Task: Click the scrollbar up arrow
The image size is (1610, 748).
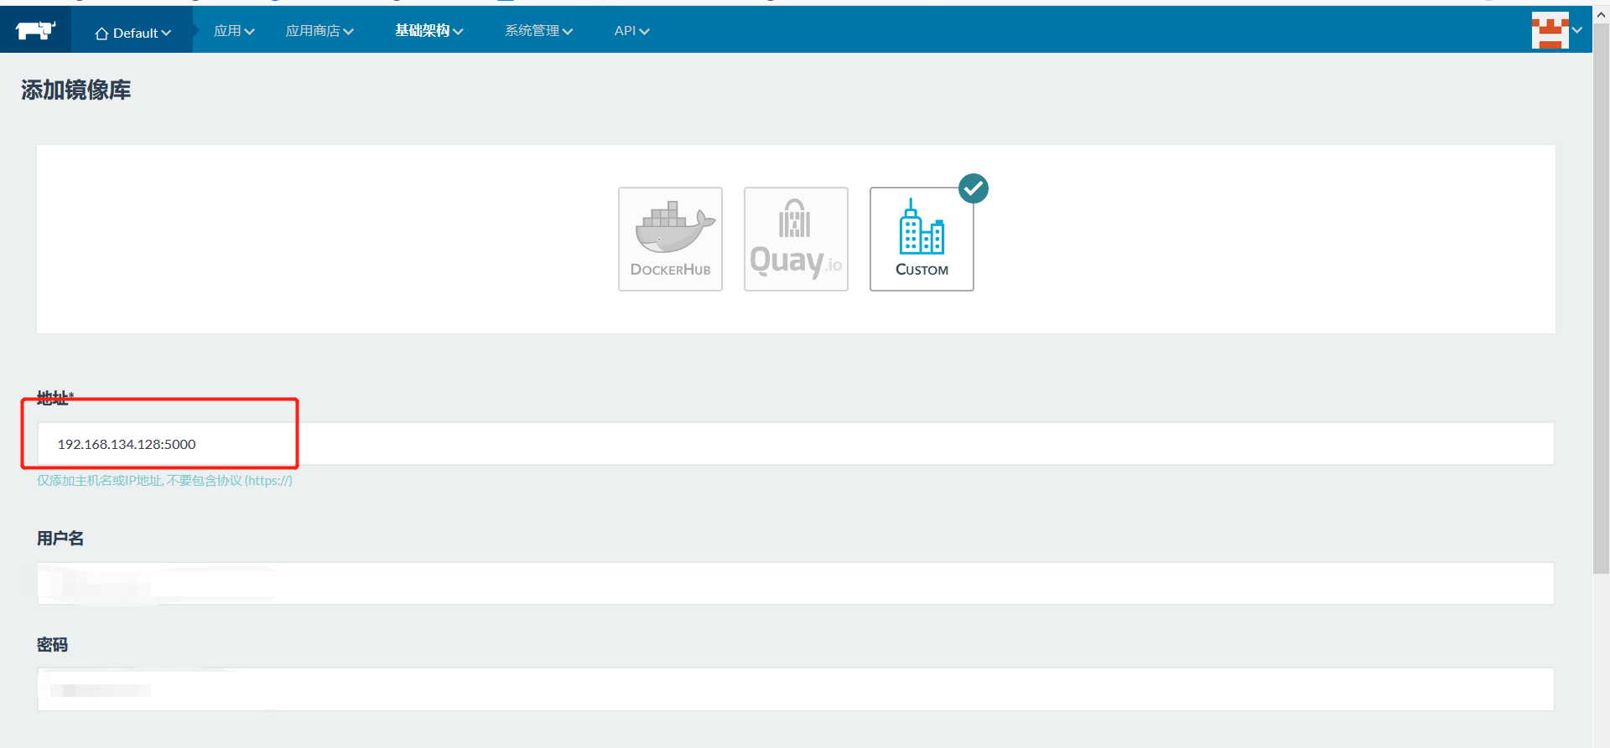Action: pyautogui.click(x=1601, y=14)
